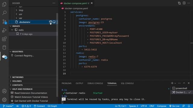Switch to the PROBLEMS tab

(67, 83)
